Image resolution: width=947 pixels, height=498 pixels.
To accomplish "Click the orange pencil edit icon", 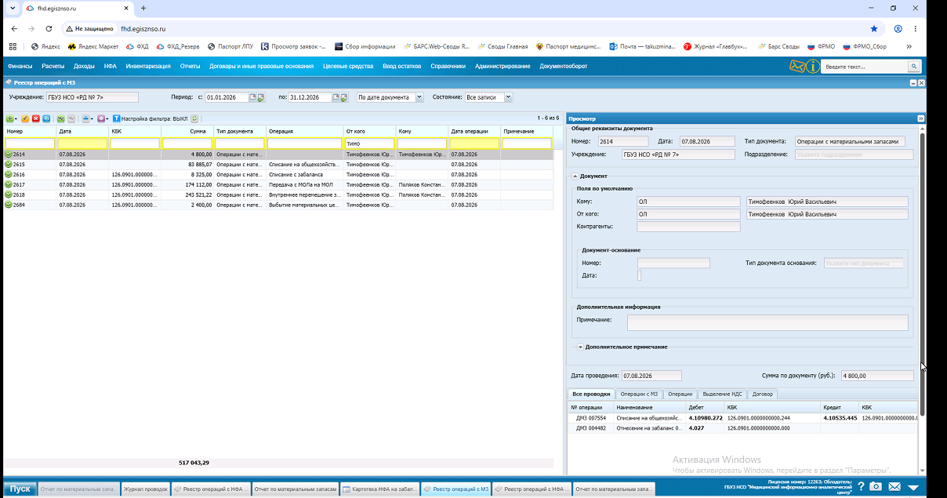I will pyautogui.click(x=25, y=118).
